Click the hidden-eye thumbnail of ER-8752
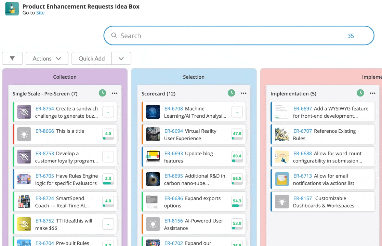Image resolution: width=382 pixels, height=246 pixels. (x=24, y=224)
